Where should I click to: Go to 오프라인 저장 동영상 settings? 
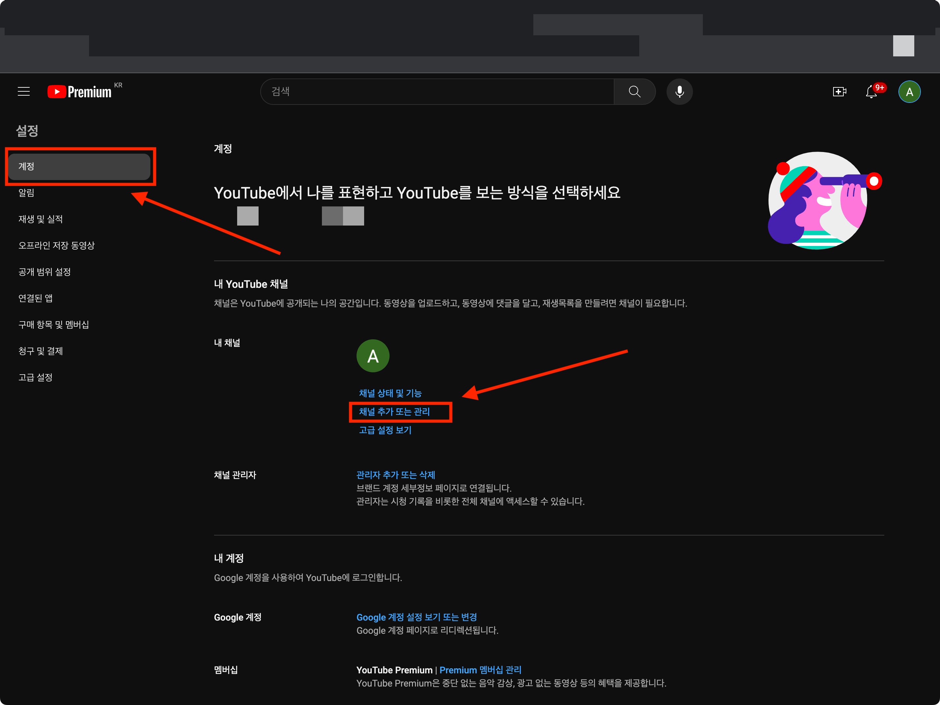pos(56,246)
